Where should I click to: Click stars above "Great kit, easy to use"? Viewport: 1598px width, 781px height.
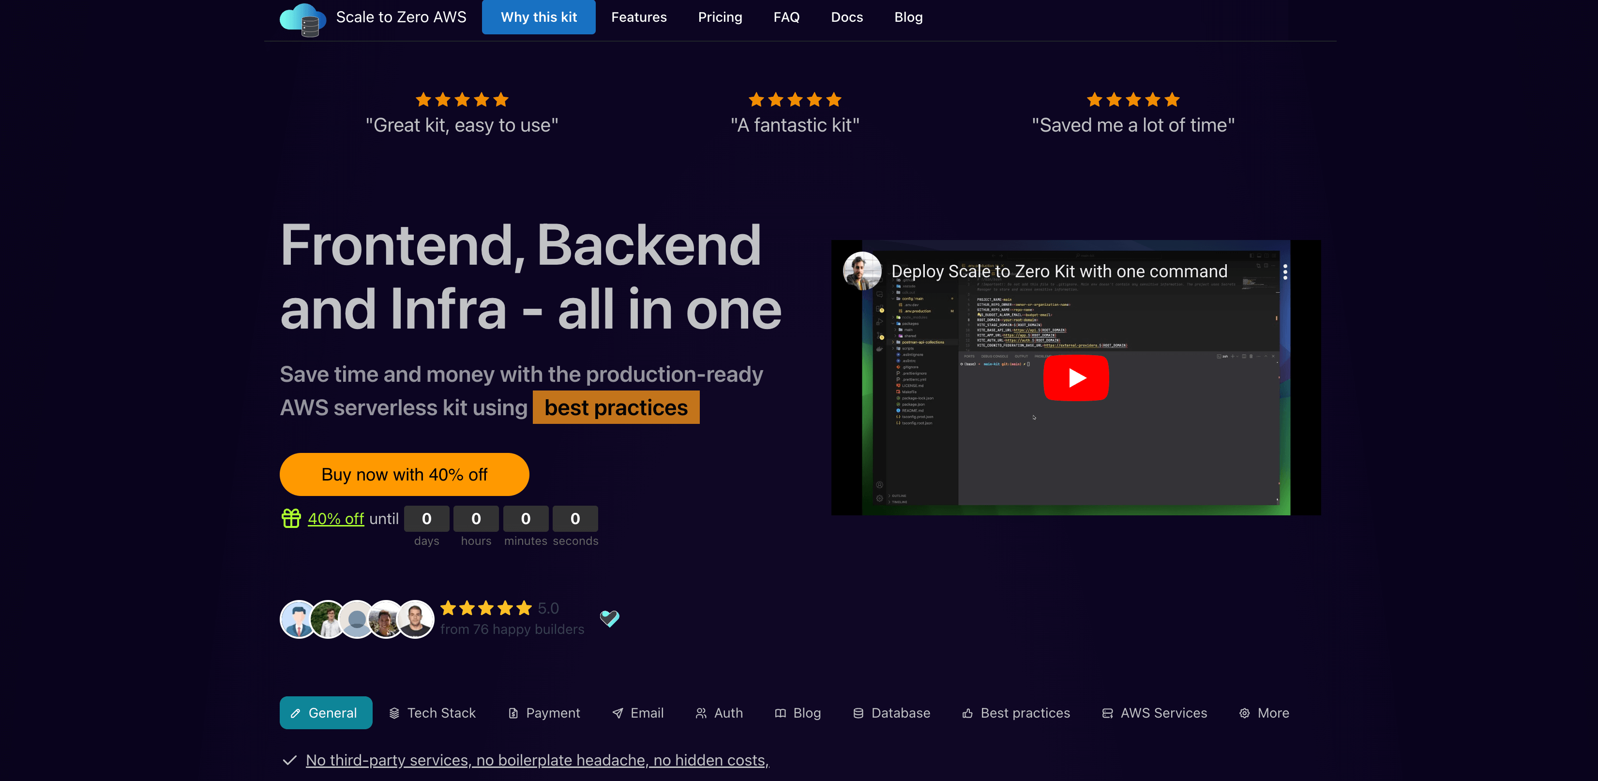pyautogui.click(x=462, y=99)
